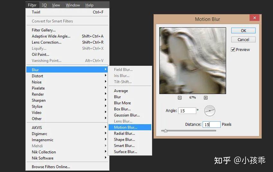Select Blur More filter
The image size is (273, 172).
point(130,103)
